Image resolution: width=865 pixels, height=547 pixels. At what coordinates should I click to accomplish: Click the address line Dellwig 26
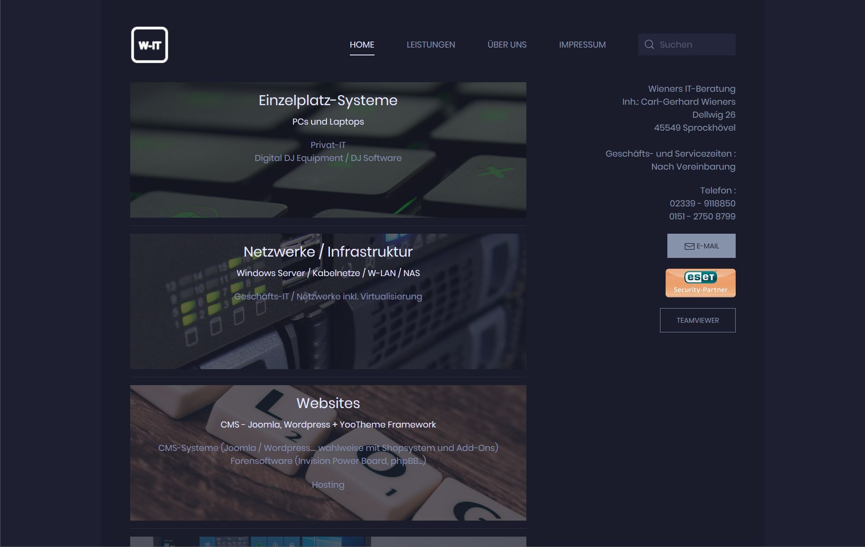(x=714, y=115)
